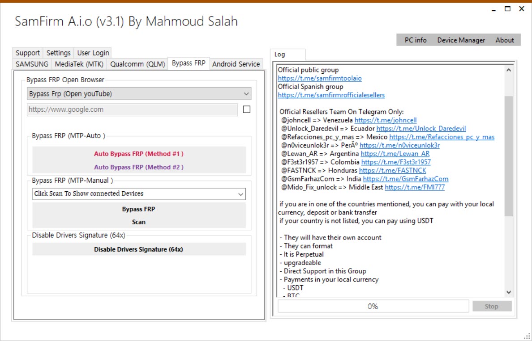Click the PC info button
This screenshot has width=532, height=341.
416,40
